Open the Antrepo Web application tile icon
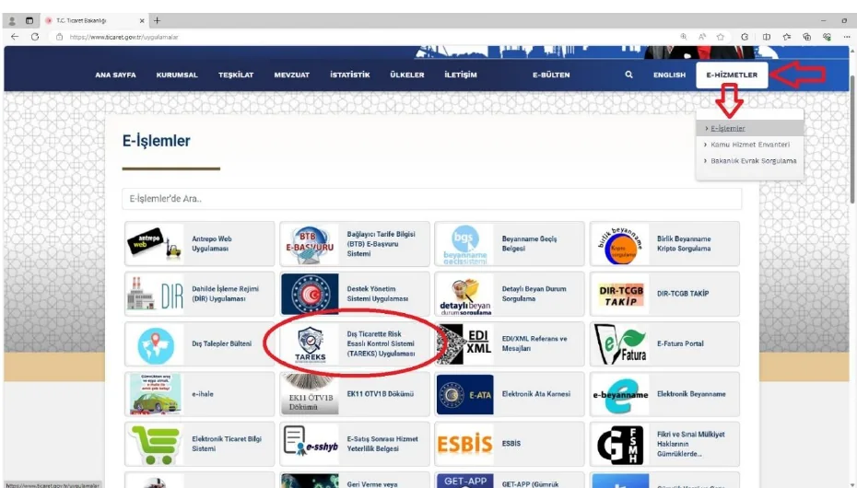This screenshot has height=488, width=857. pos(154,243)
